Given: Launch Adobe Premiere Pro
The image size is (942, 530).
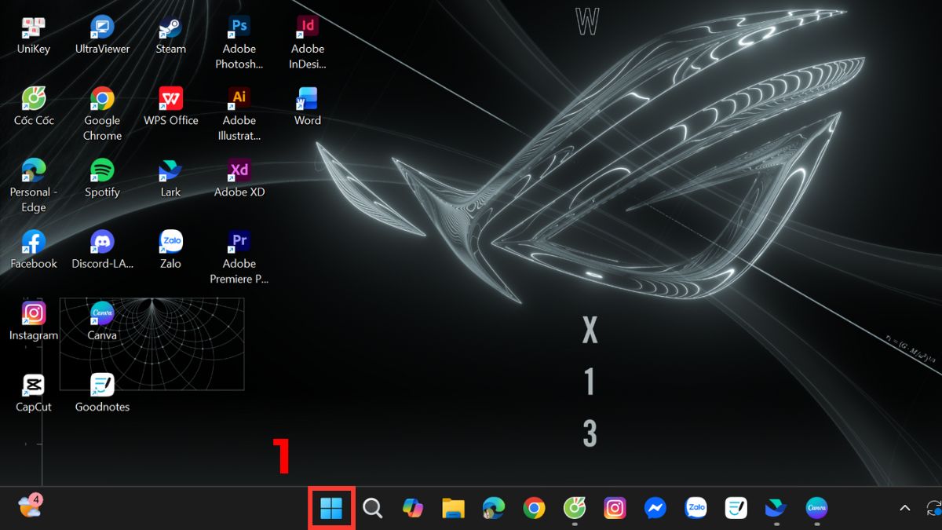Looking at the screenshot, I should coord(239,240).
